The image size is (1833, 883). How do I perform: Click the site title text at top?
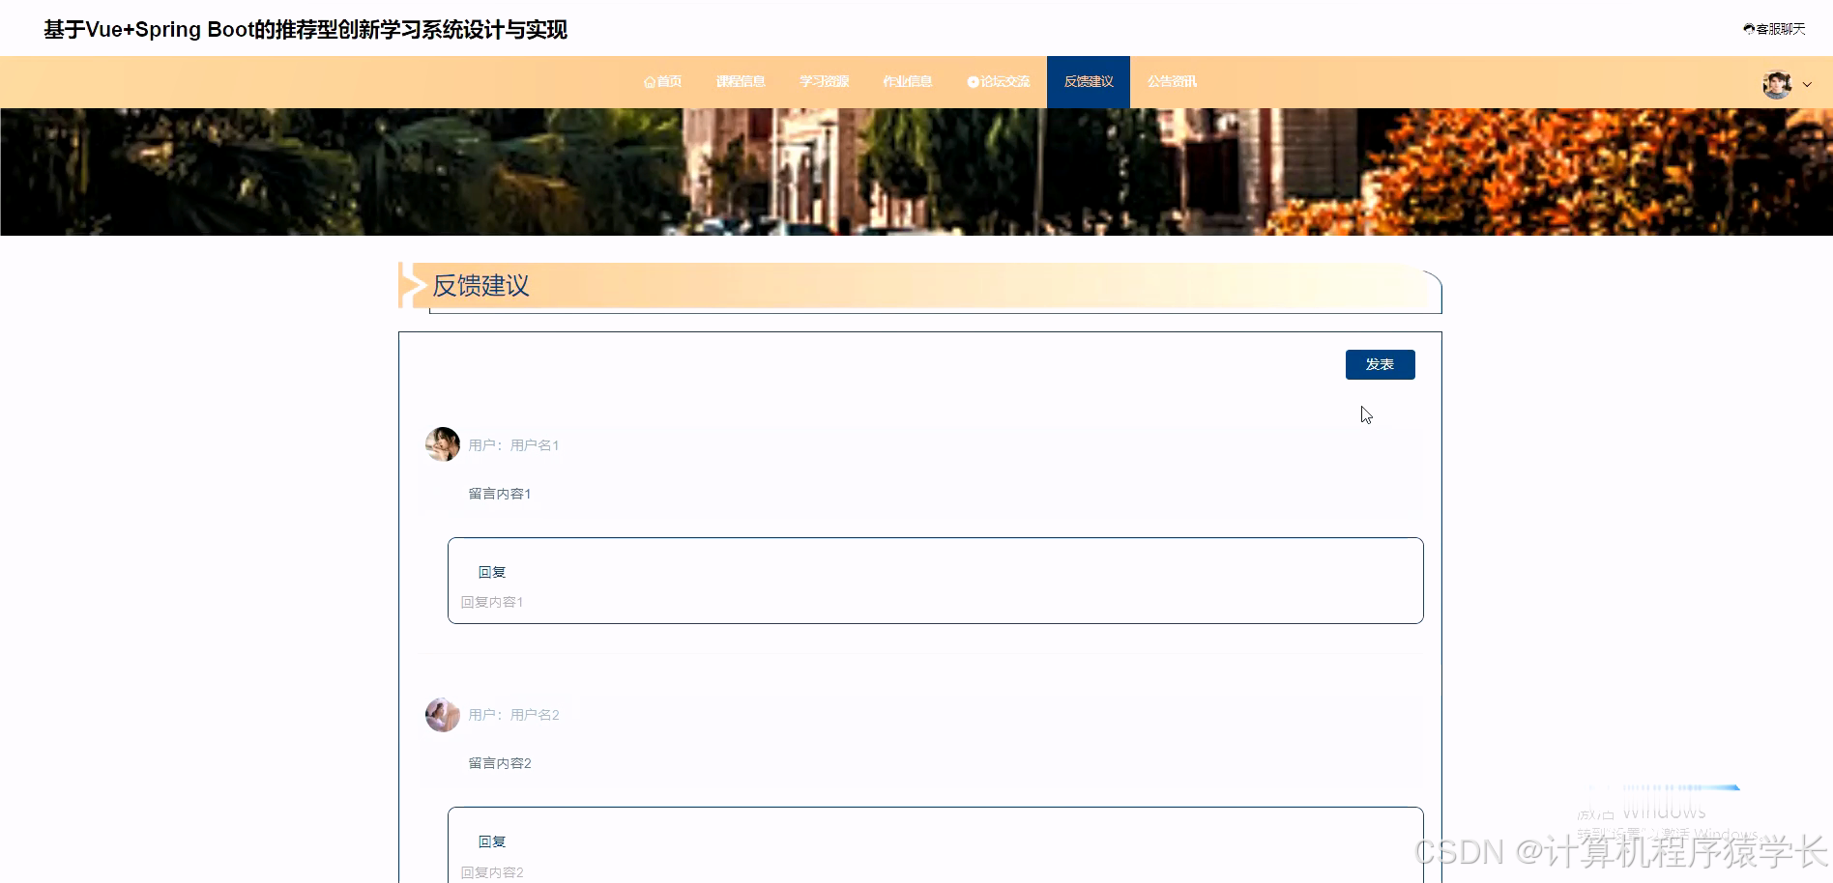305,30
